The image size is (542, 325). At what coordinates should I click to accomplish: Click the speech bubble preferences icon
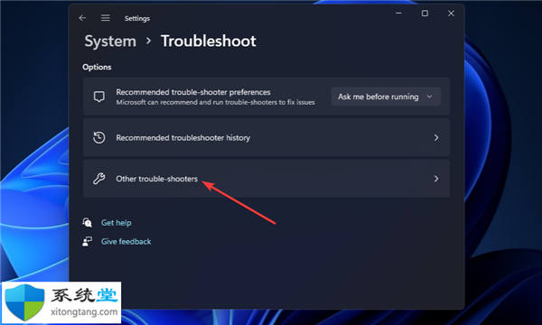pyautogui.click(x=99, y=97)
